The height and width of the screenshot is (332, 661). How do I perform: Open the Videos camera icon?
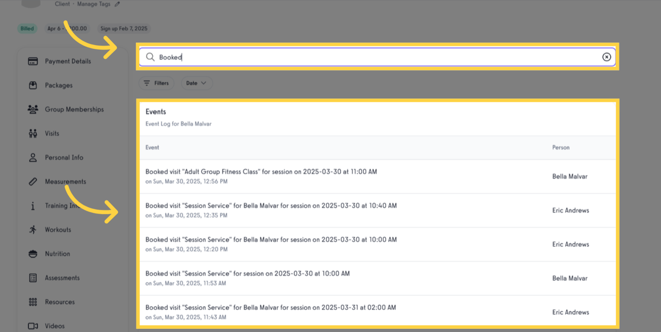click(32, 326)
